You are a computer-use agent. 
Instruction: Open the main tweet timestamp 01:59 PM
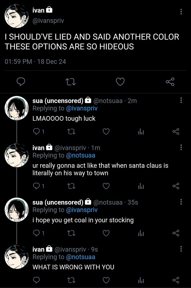click(x=18, y=62)
